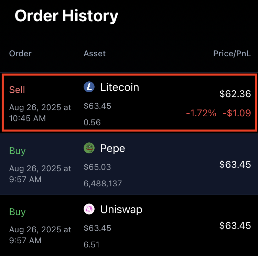Screen dimensions: 258x256
Task: Click the -1.72% loss percentage
Action: point(201,113)
